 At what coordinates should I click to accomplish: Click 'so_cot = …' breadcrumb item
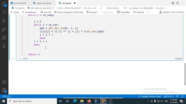coord(162,8)
